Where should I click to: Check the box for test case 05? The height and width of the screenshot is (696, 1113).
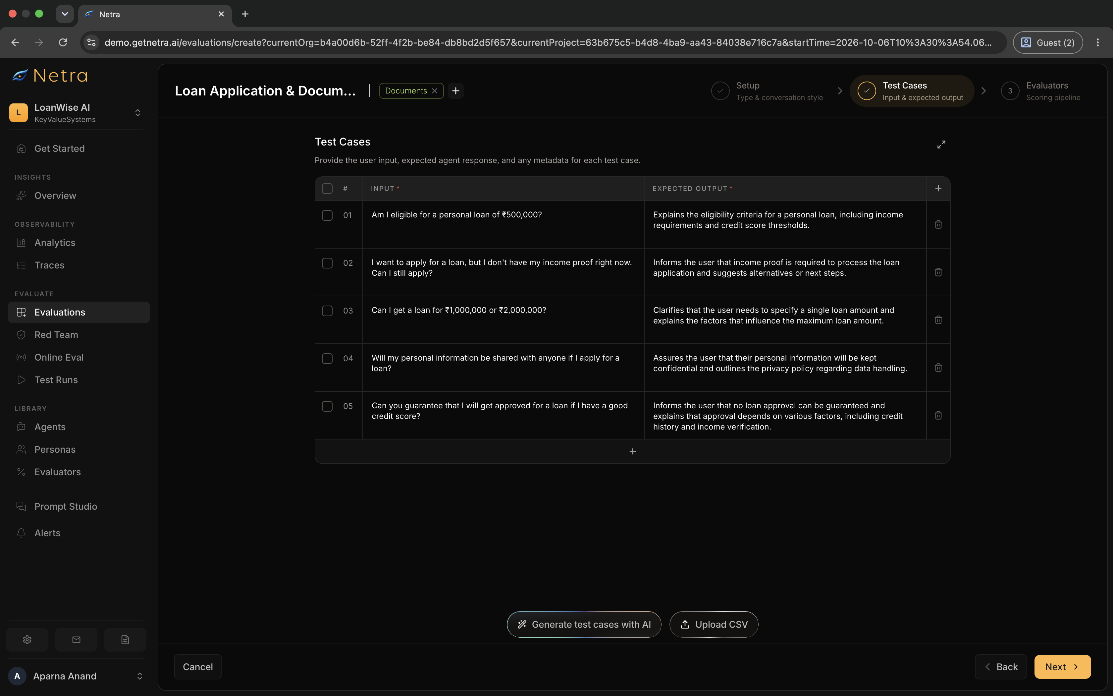point(327,406)
